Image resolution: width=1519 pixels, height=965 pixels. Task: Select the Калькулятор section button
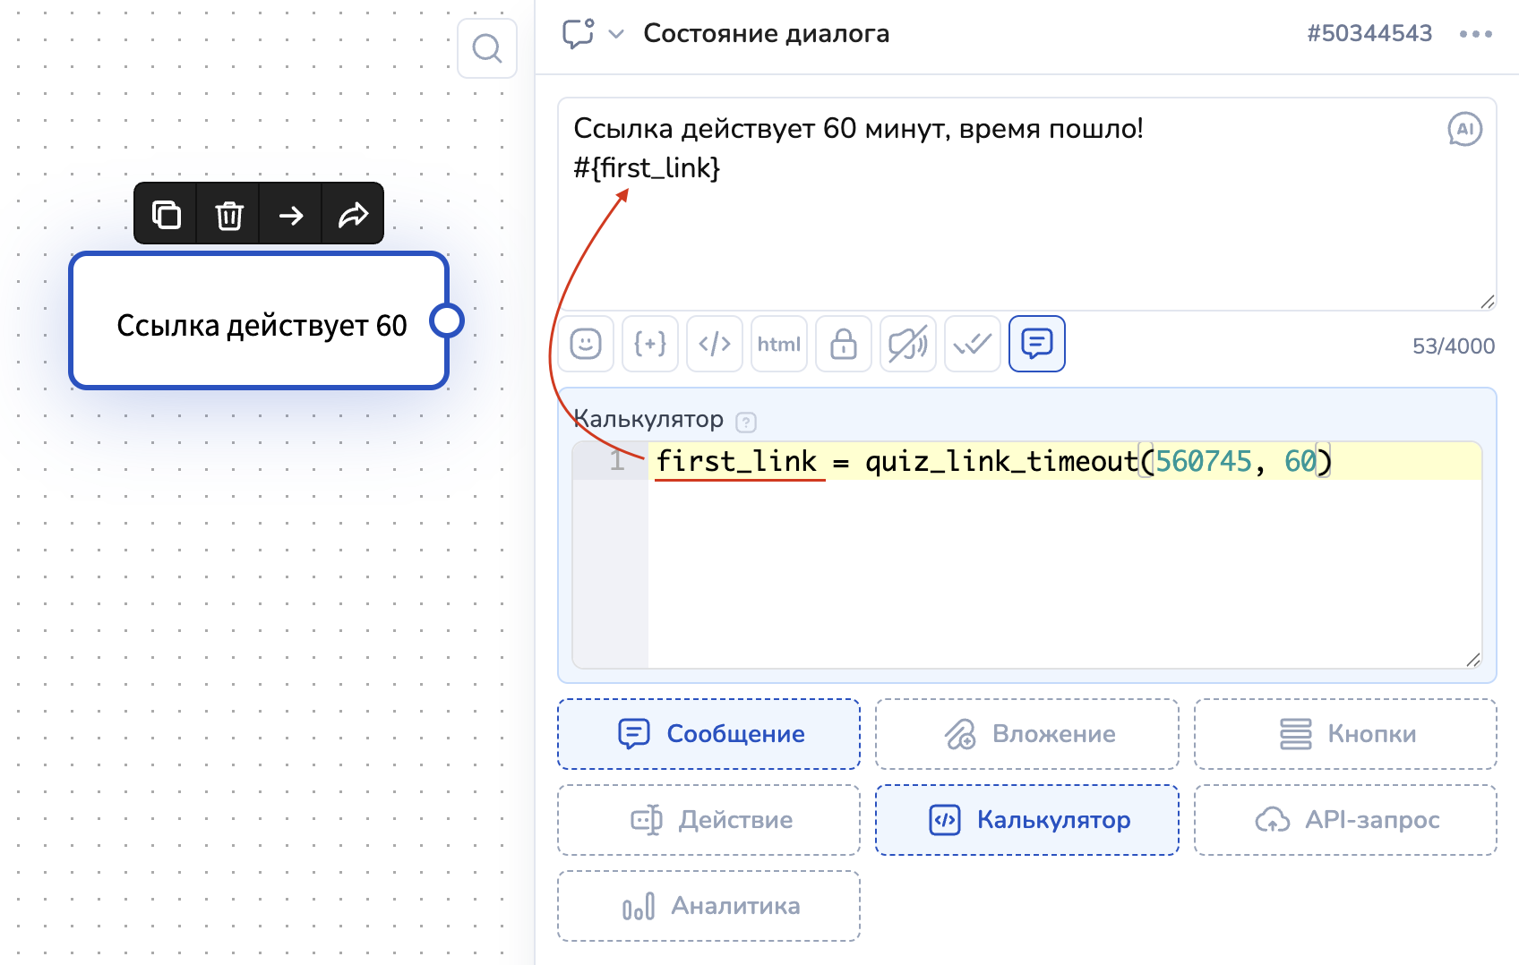pos(1026,820)
